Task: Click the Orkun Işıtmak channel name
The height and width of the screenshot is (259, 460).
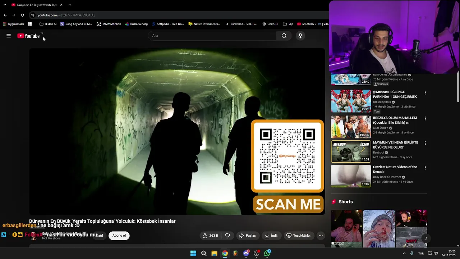Action: coord(382,102)
